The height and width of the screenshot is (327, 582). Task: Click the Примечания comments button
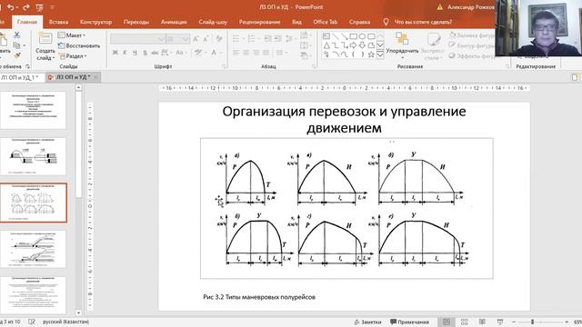pos(409,322)
